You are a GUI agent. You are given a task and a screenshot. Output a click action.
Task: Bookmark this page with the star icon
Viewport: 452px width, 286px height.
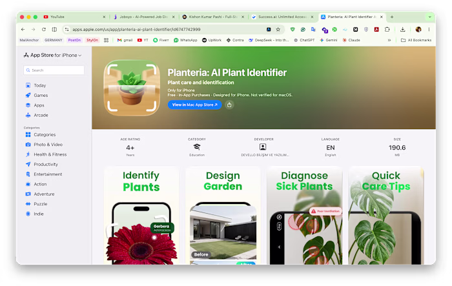(278, 29)
